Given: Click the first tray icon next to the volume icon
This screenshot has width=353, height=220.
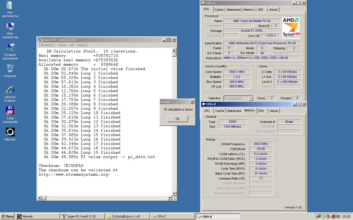Looking at the screenshot, I should coord(319,216).
